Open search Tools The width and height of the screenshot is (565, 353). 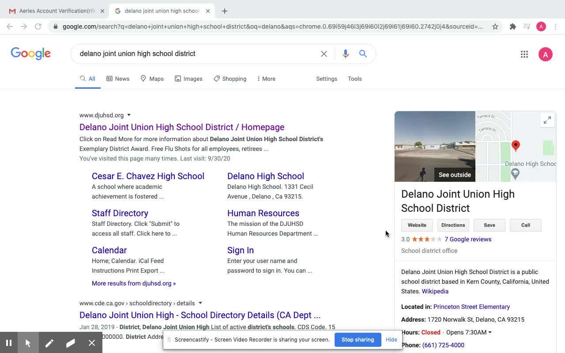point(355,79)
